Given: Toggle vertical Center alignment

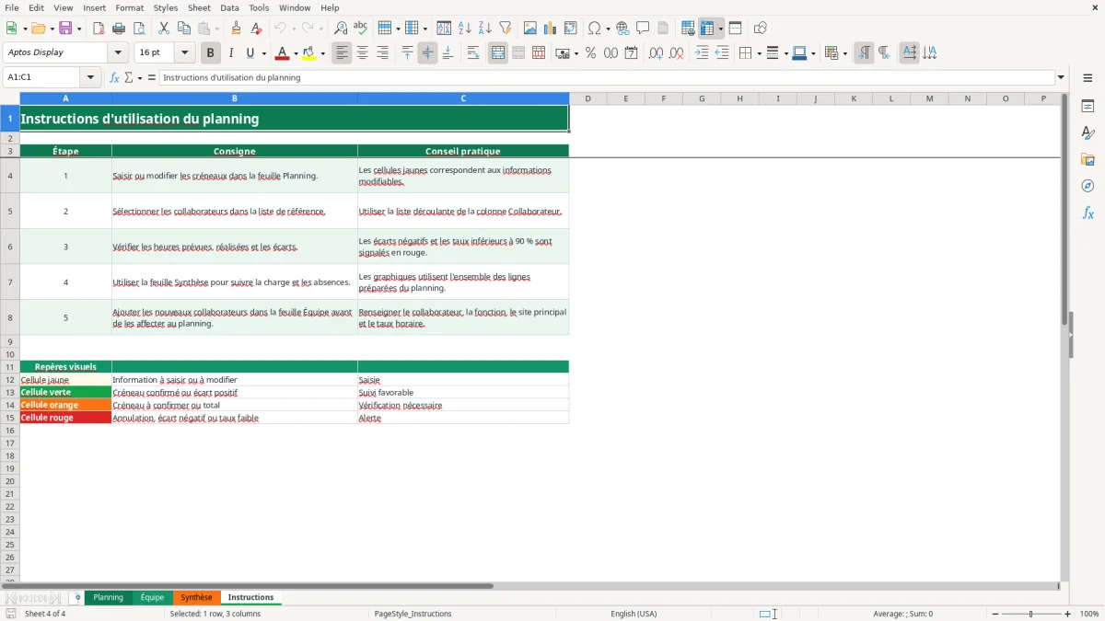Looking at the screenshot, I should (427, 53).
